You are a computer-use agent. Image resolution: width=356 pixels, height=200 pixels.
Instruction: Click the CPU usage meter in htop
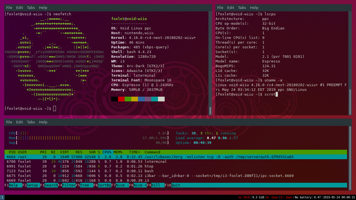click(x=89, y=133)
